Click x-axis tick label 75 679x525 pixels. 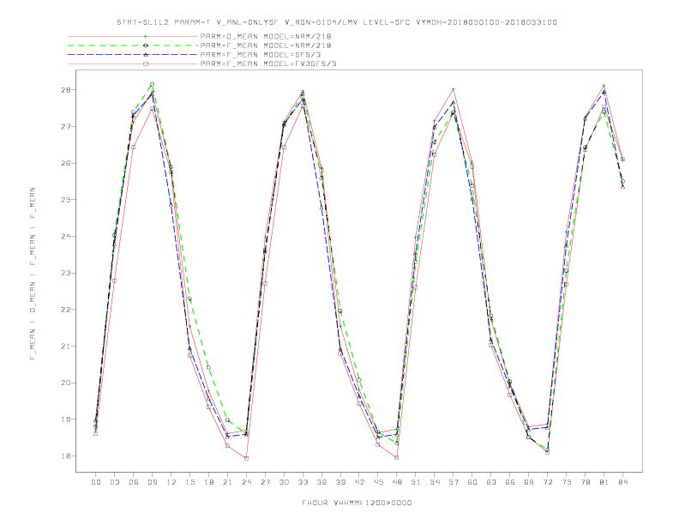(x=567, y=482)
